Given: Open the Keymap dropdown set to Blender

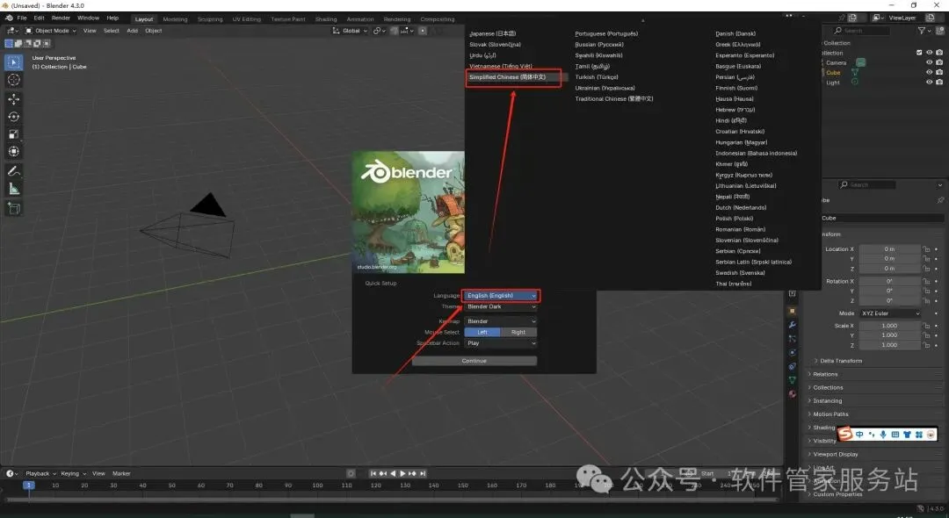Looking at the screenshot, I should [x=501, y=321].
